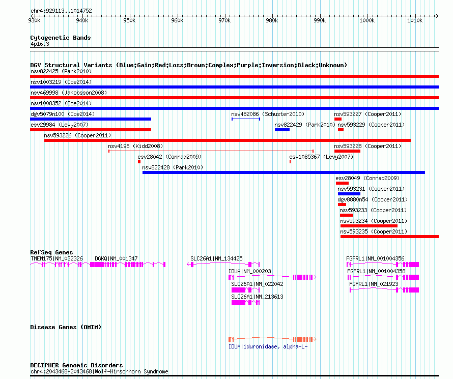
Task: Click the nsv822425 (Park2010) variant label
Action: pyautogui.click(x=61, y=71)
